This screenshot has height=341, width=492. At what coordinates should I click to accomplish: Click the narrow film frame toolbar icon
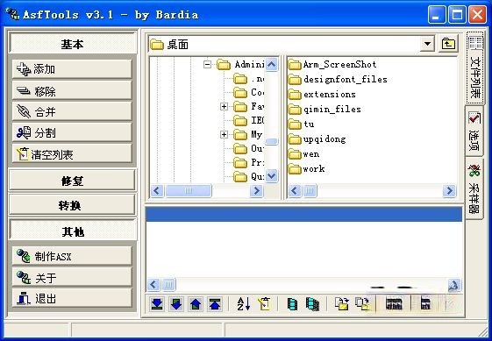[425, 303]
